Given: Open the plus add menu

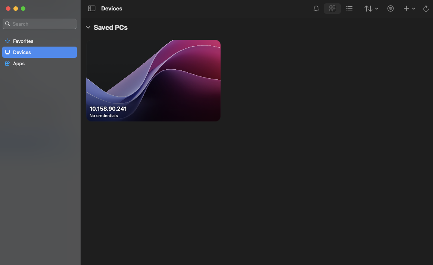Looking at the screenshot, I should click(x=409, y=9).
